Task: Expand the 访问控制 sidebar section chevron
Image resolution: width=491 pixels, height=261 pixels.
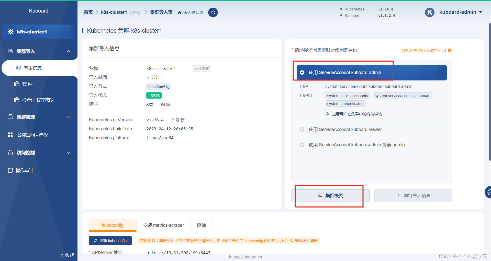Action: click(x=69, y=153)
